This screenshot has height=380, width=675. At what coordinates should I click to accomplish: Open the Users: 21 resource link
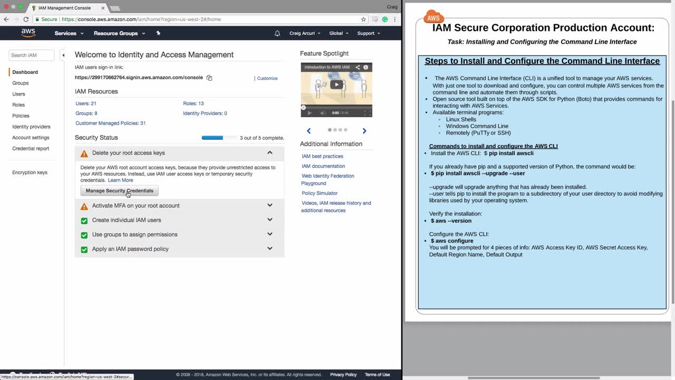(x=86, y=103)
